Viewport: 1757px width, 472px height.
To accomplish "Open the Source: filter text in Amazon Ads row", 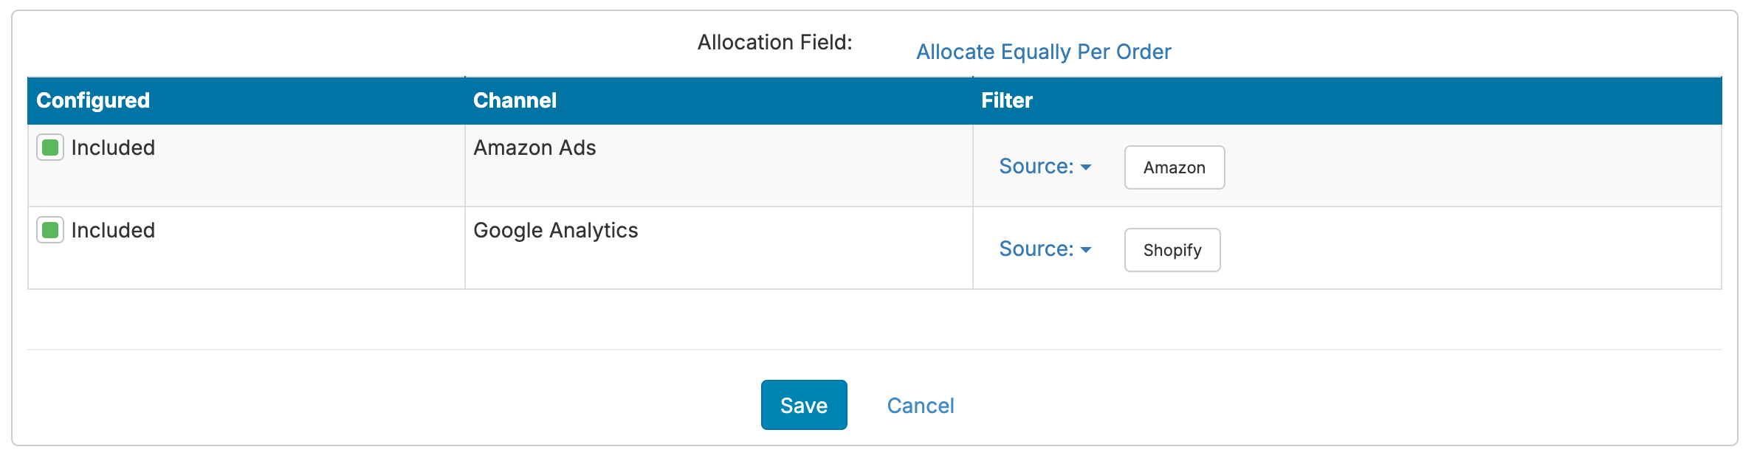I will (1036, 167).
